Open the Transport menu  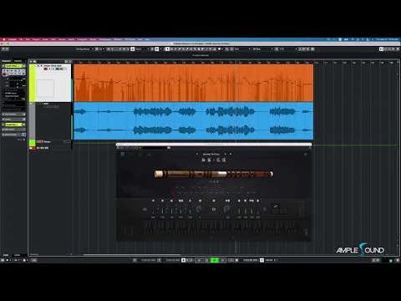[x=82, y=39]
